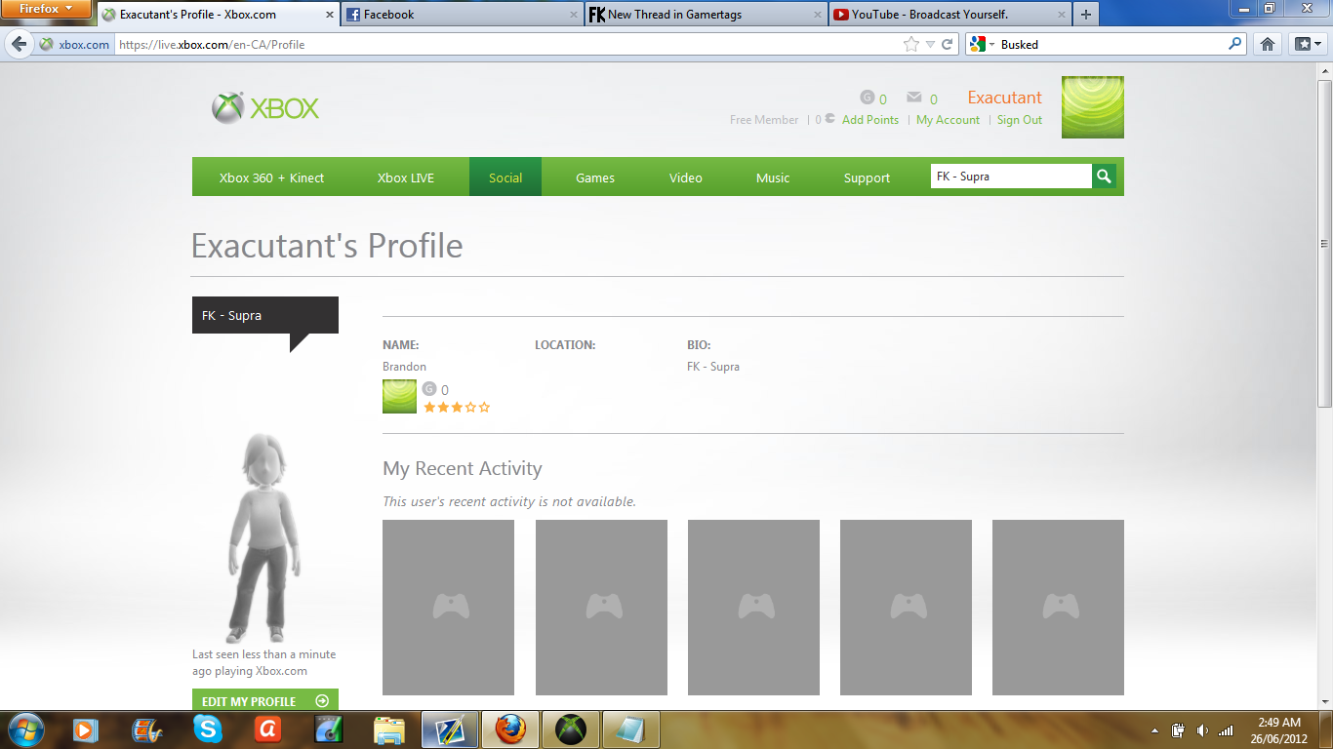Open Skype from the taskbar

coord(207,729)
